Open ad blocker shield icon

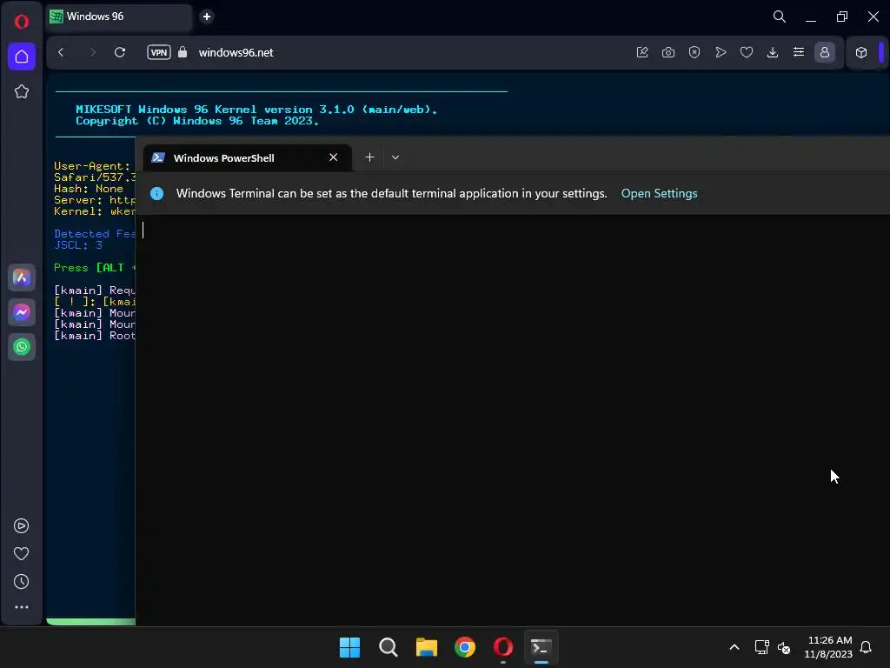[694, 52]
